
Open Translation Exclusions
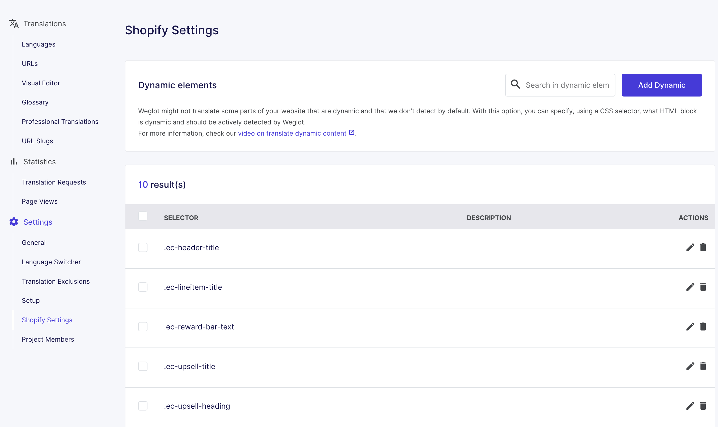(x=56, y=281)
